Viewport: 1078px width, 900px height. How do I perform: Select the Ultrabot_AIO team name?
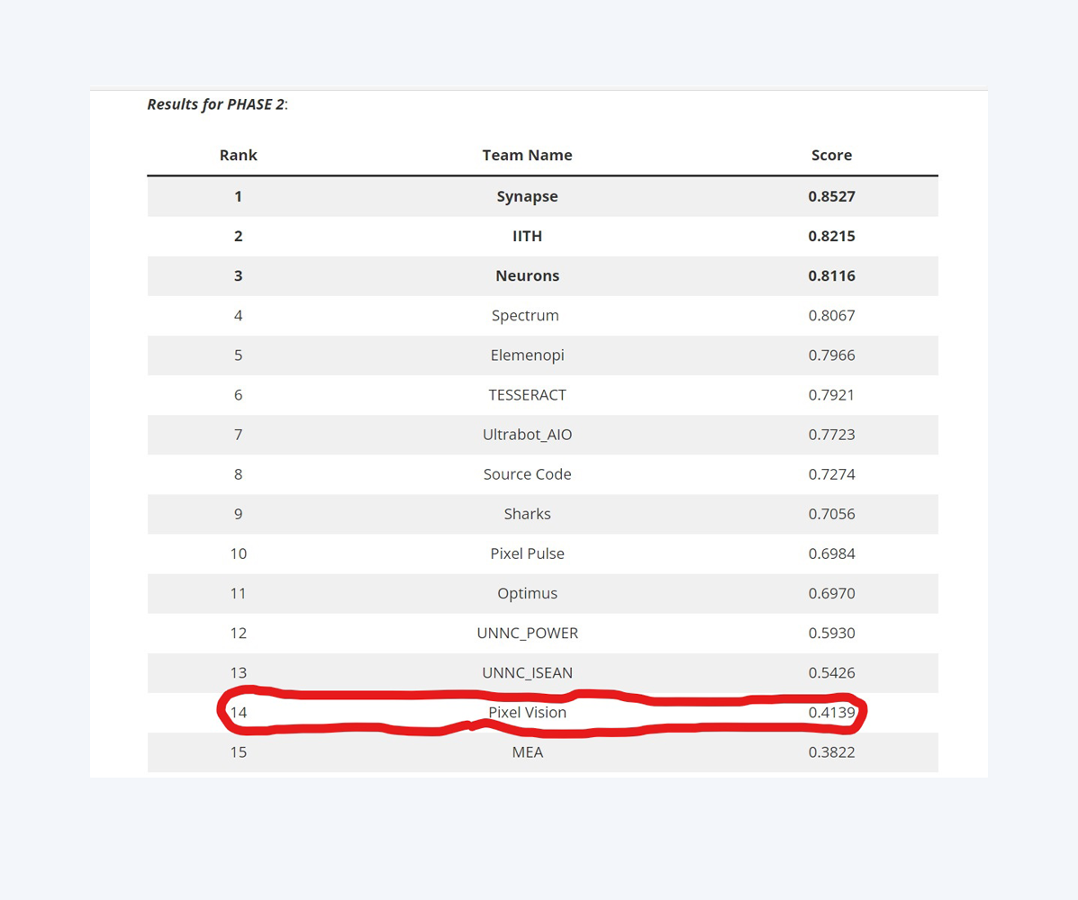527,434
